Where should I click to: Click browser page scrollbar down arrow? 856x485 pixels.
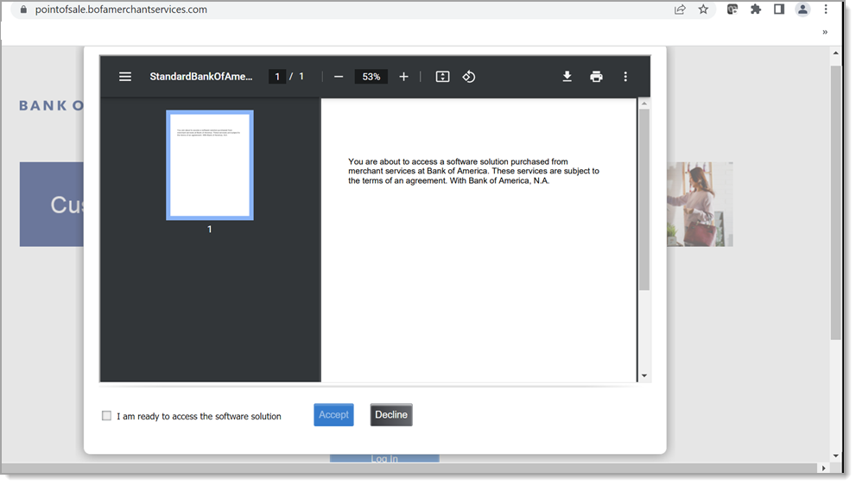pos(836,456)
